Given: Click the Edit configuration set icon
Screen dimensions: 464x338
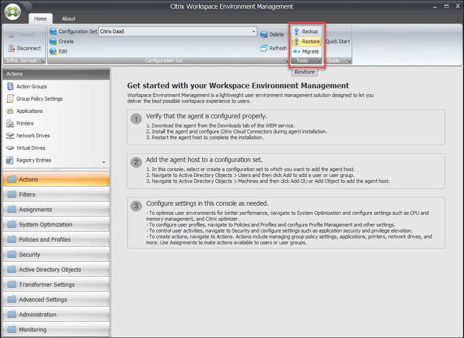Looking at the screenshot, I should tap(53, 51).
